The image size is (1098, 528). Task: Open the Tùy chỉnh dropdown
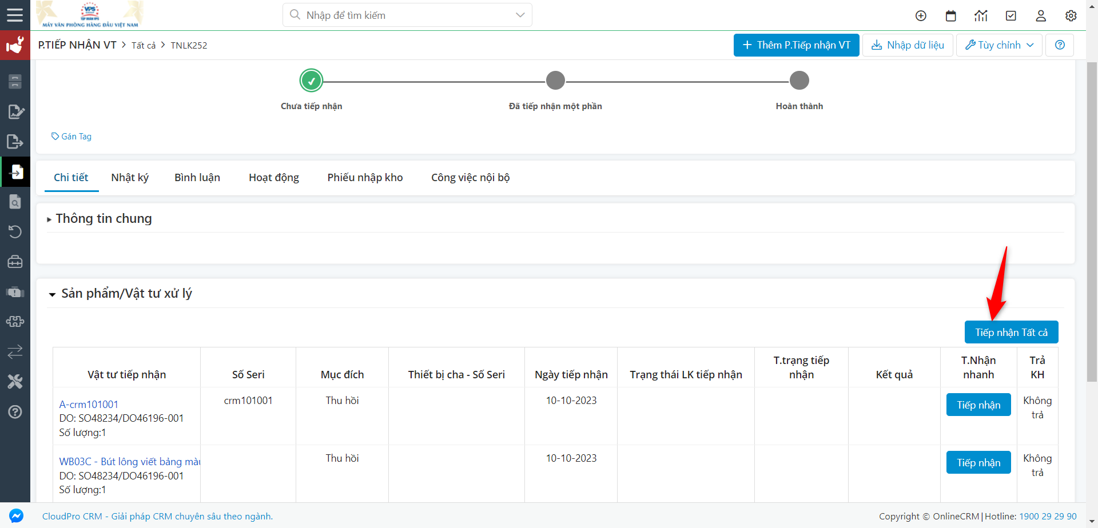click(x=999, y=45)
